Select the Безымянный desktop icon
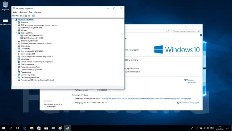The height and width of the screenshot is (131, 232). coord(5,22)
